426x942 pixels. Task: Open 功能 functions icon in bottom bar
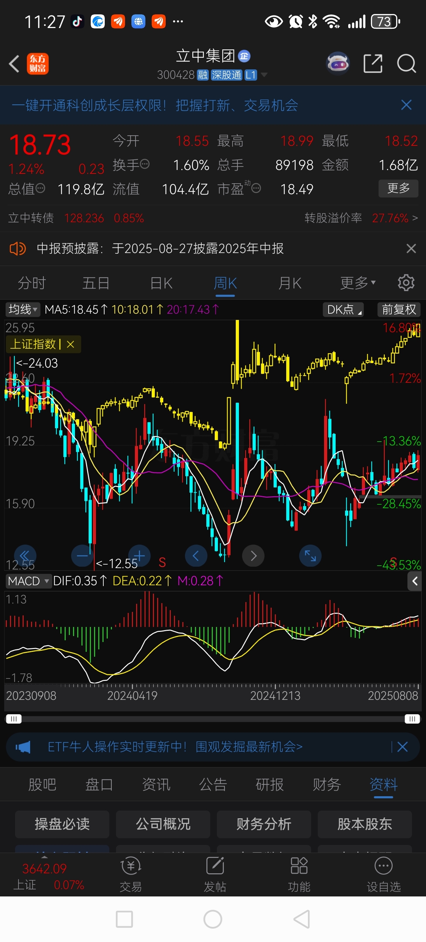[x=299, y=874]
